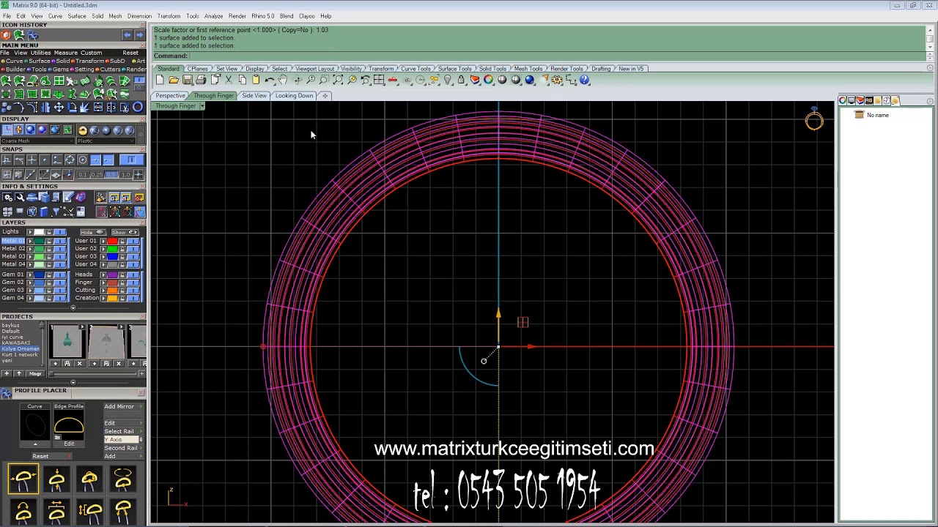
Task: Click the User 01 red color swatch
Action: tap(112, 241)
